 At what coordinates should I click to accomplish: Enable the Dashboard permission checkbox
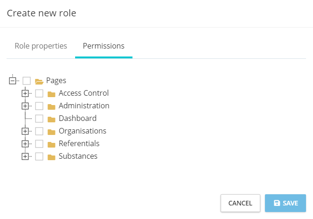click(39, 119)
